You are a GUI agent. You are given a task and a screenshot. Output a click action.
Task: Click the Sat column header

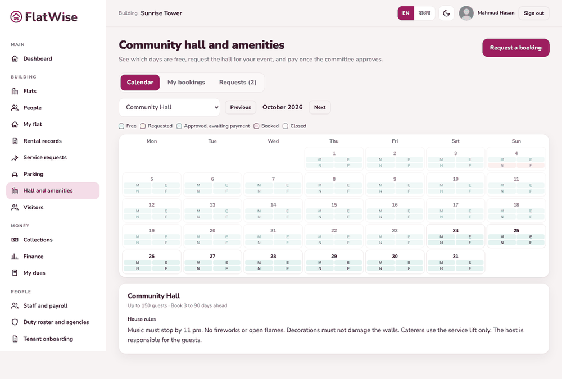click(455, 141)
